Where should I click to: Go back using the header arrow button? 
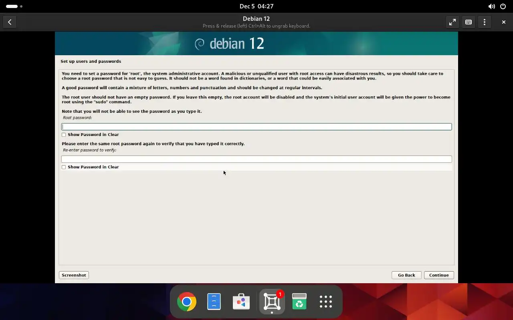(10, 22)
